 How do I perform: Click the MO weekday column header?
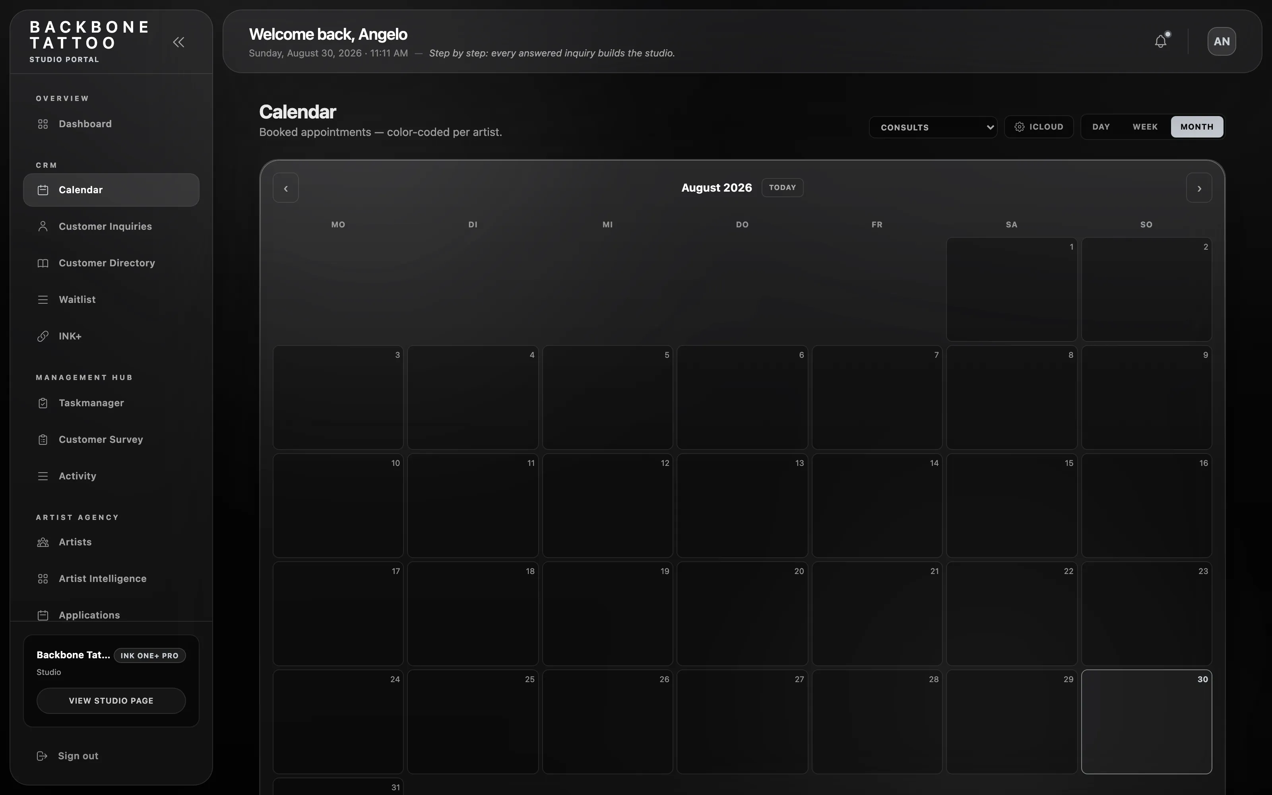tap(338, 225)
